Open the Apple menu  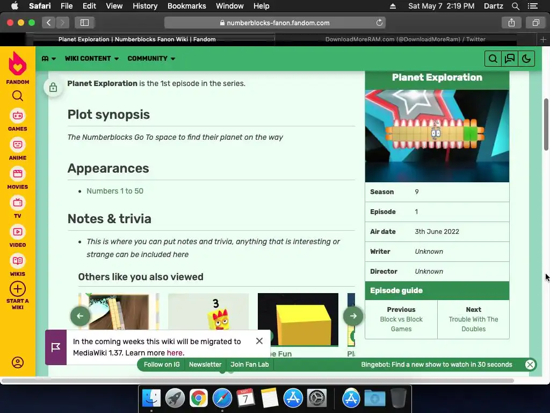coord(15,6)
